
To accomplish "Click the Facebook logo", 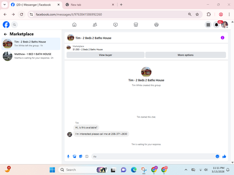I will pyautogui.click(x=6, y=25).
